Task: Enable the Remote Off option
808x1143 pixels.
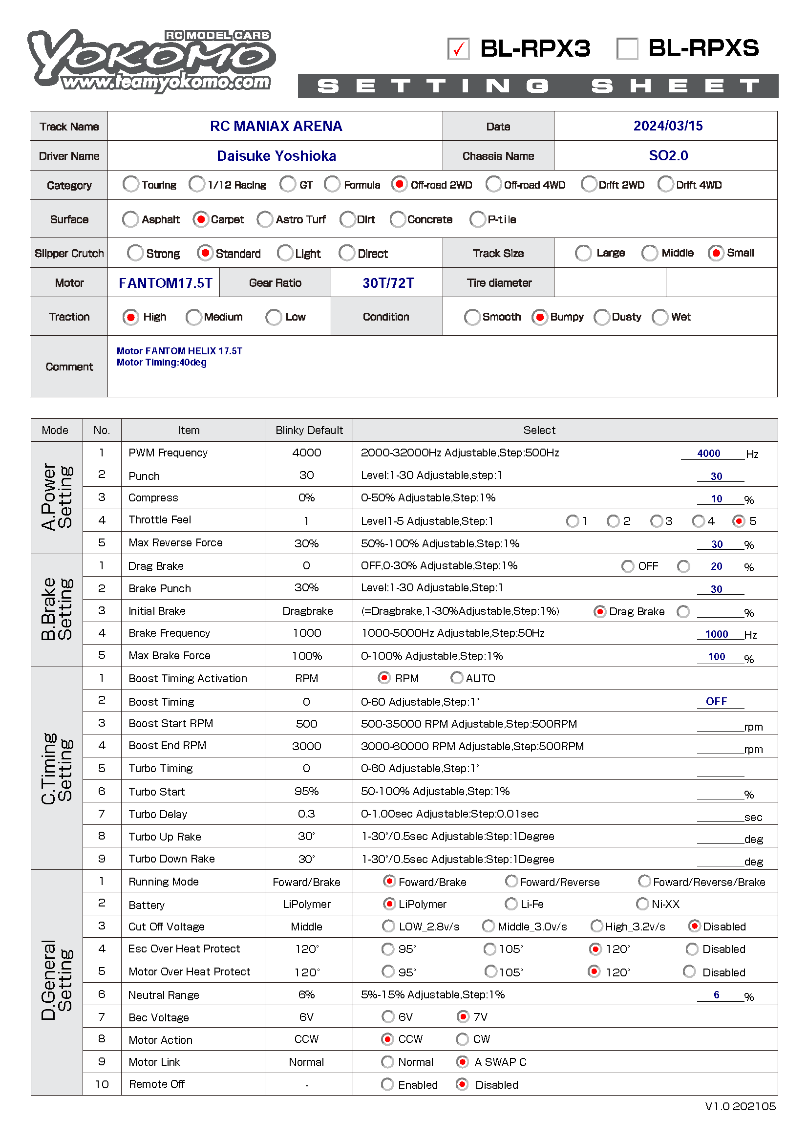Action: (x=387, y=1084)
